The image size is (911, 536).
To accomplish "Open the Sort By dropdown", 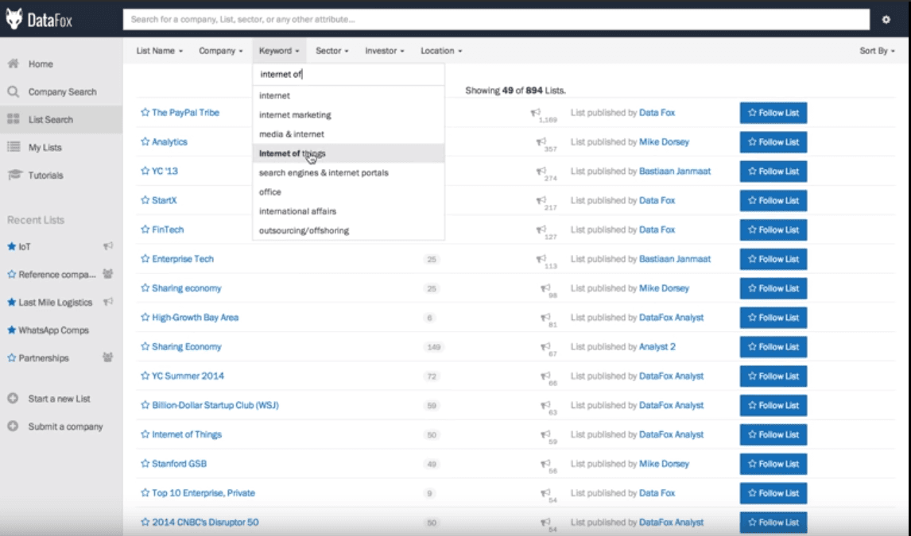I will pyautogui.click(x=877, y=51).
